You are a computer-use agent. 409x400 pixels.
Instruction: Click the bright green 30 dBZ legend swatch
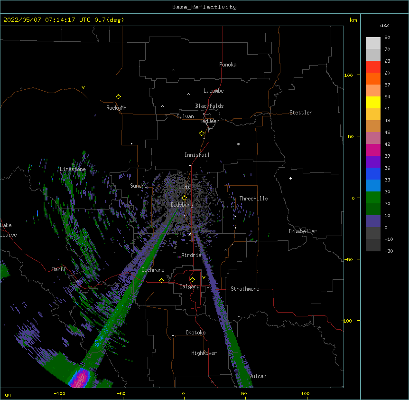coord(373,198)
